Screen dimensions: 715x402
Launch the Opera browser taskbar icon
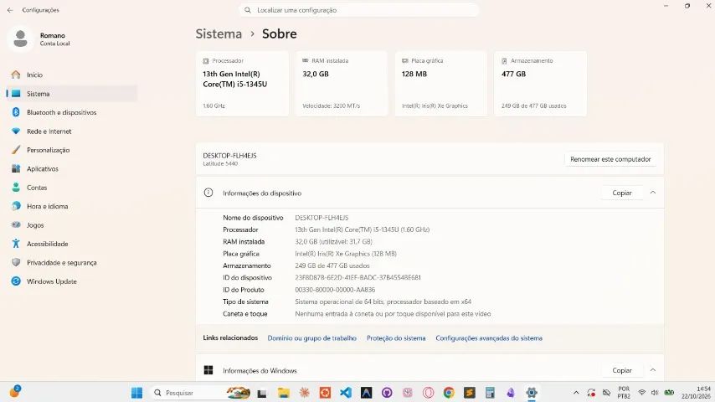click(x=428, y=393)
